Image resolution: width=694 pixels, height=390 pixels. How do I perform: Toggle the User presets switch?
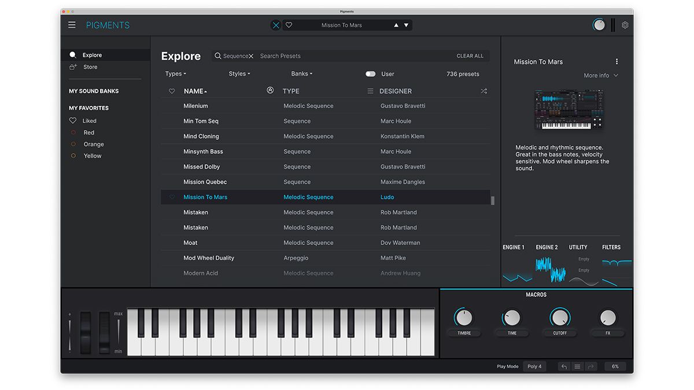(x=370, y=74)
